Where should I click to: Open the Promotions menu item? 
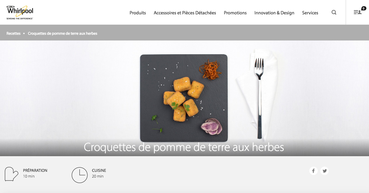[x=235, y=13]
